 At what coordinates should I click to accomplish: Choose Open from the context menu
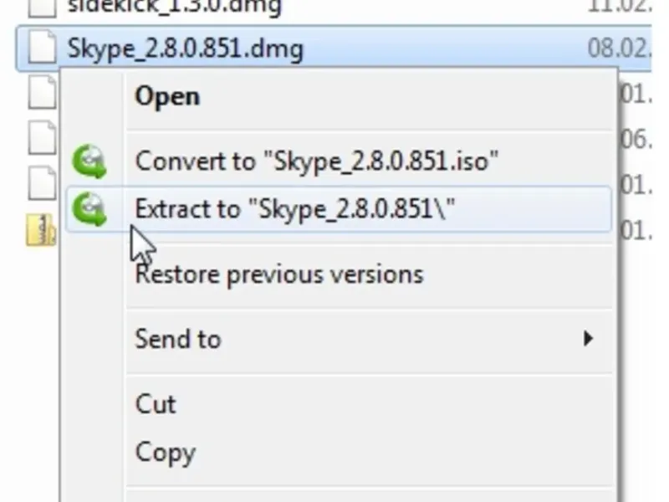click(167, 97)
